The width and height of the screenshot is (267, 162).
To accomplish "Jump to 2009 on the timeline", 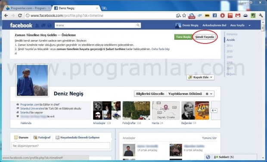I will [x=230, y=57].
